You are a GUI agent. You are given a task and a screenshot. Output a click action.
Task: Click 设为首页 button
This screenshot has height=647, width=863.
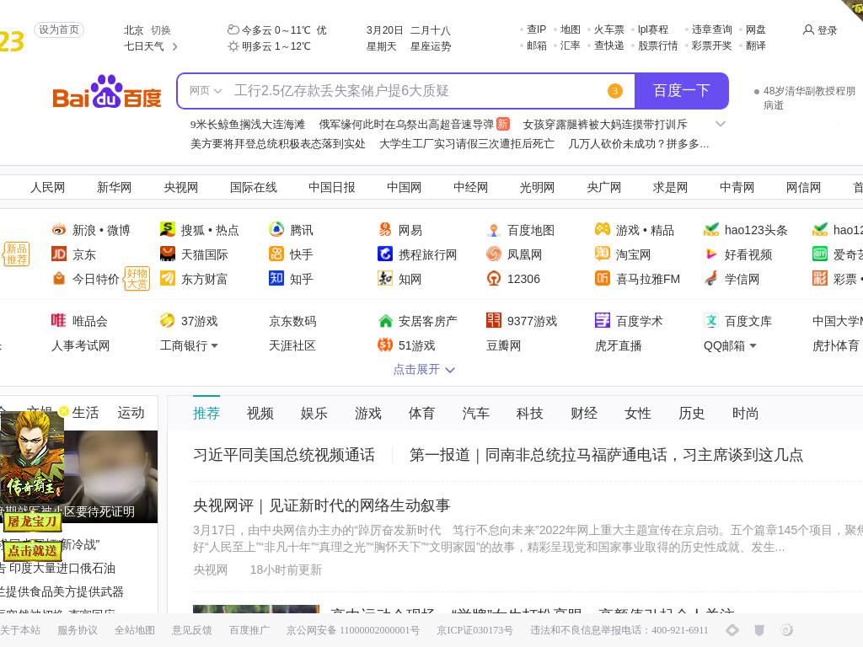[59, 29]
